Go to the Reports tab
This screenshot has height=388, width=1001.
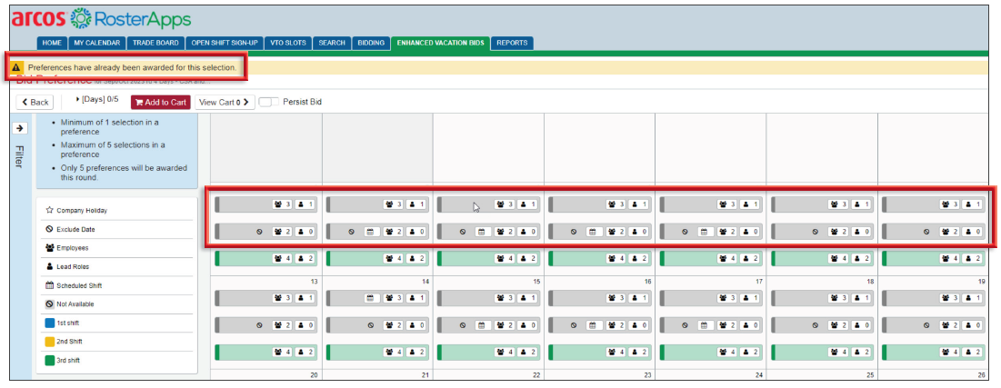[512, 43]
